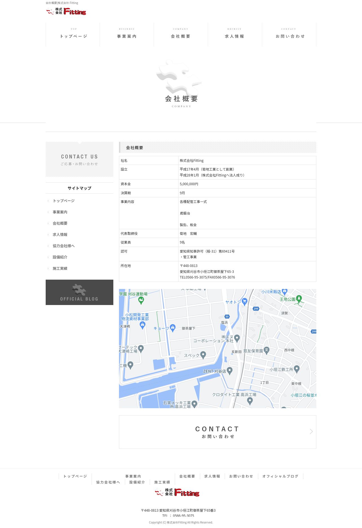
Task: Click footer link 会社概要
Action: tap(187, 476)
